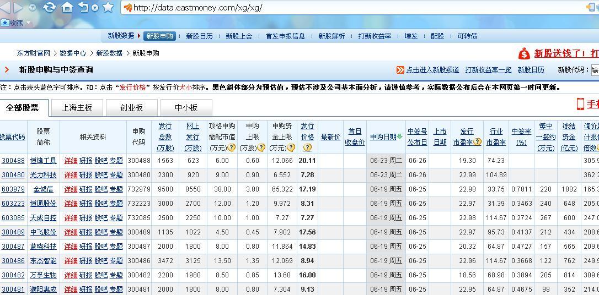Screen dimensions: 599x295
Task: Click 研报 link in 金诚信 row
Action: click(x=85, y=189)
